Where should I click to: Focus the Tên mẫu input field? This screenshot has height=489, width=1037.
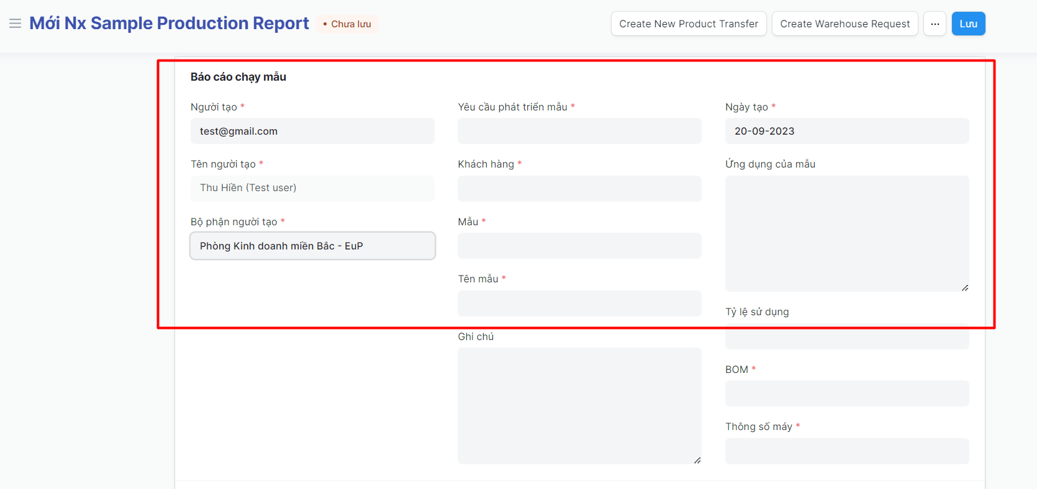579,303
